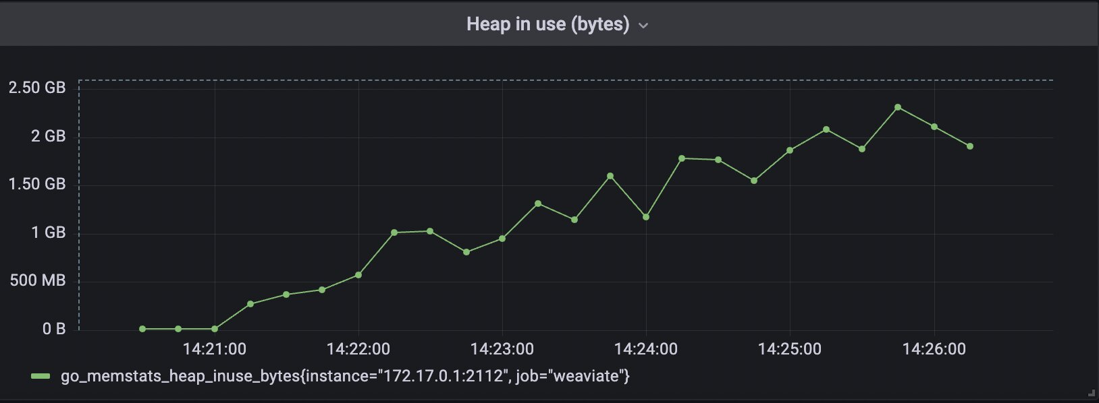This screenshot has width=1099, height=403.
Task: Click the 0 B y-axis label
Action: click(x=54, y=329)
